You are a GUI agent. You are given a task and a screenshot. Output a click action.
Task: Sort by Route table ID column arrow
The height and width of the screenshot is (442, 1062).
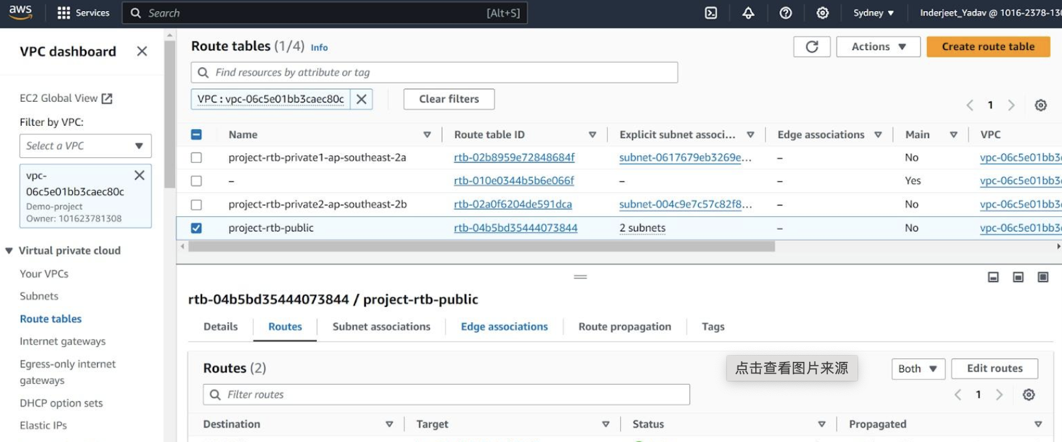point(592,135)
